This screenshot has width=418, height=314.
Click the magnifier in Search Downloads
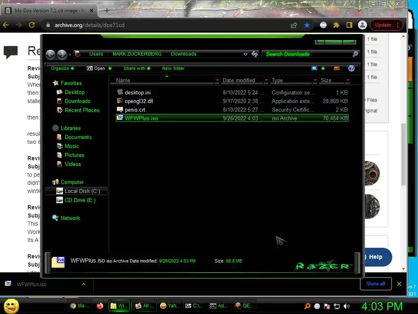click(x=355, y=54)
